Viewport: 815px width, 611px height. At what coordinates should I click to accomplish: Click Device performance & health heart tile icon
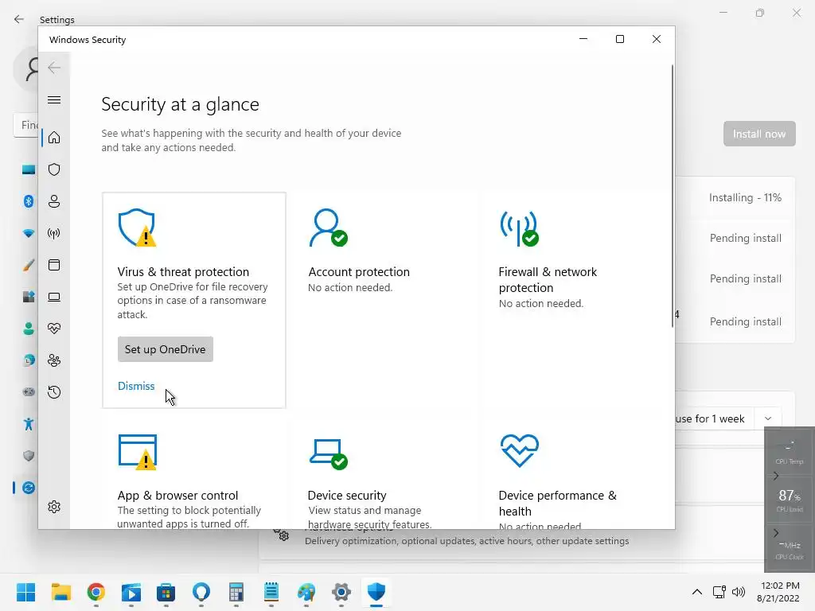(x=519, y=450)
